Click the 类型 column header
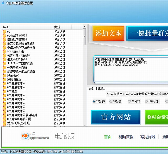This screenshot has width=168, height=154. (x=62, y=27)
